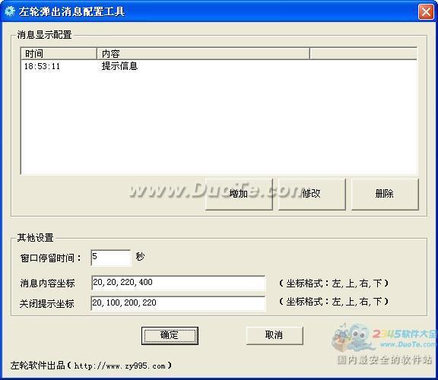Click the 修改 button

coord(312,194)
